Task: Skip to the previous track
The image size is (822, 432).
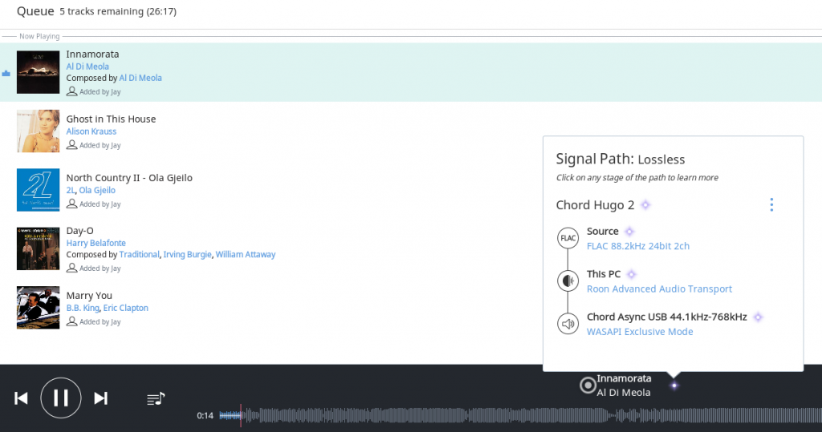Action: (22, 398)
